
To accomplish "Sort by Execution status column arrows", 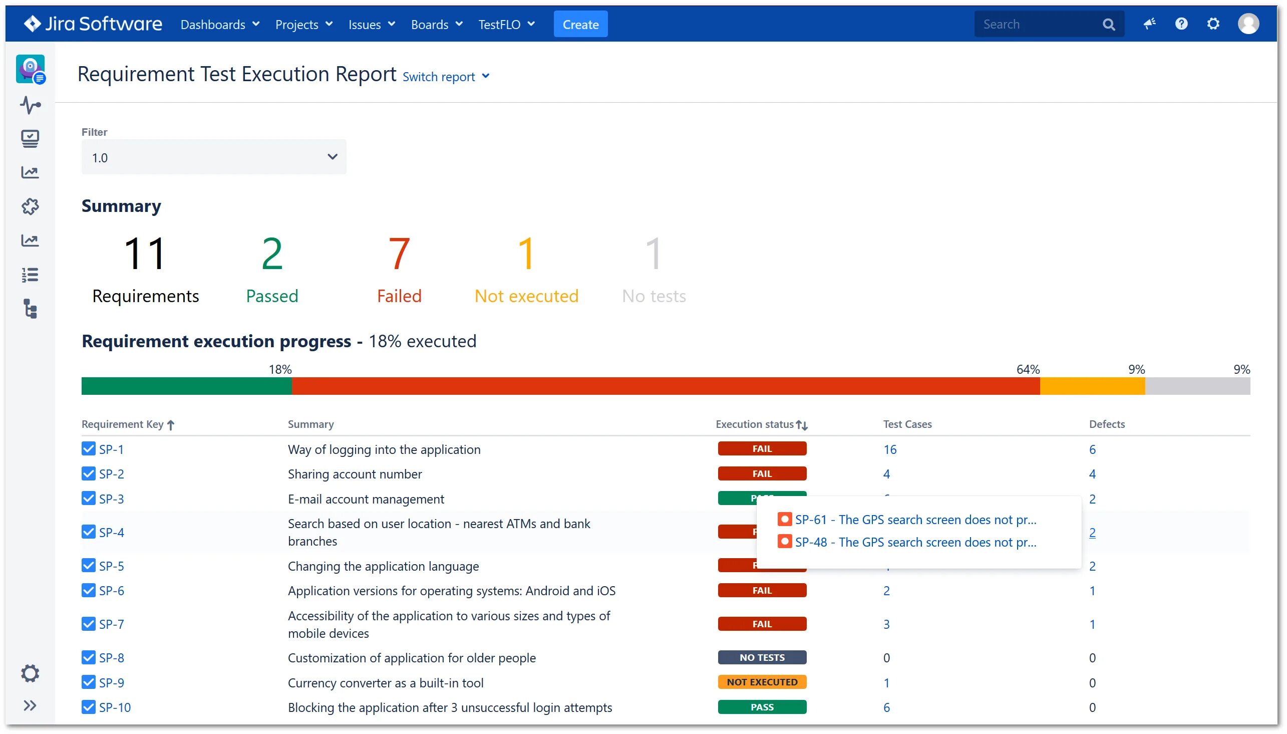I will point(801,425).
